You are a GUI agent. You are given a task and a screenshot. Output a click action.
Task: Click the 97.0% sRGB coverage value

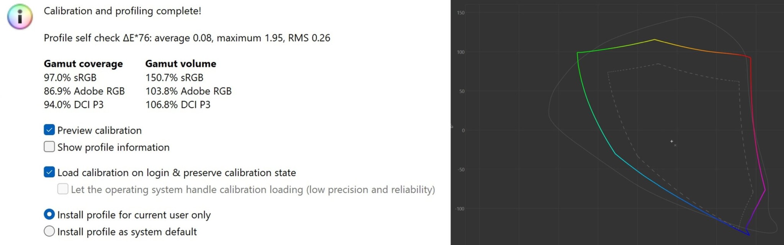coord(70,77)
